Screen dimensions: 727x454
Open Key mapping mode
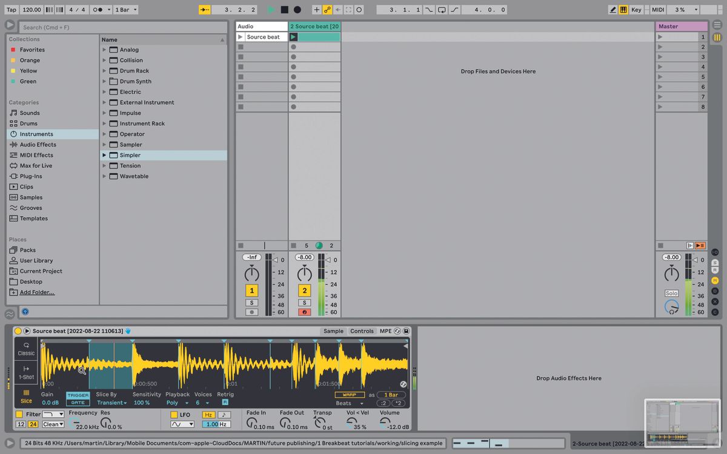pyautogui.click(x=636, y=9)
